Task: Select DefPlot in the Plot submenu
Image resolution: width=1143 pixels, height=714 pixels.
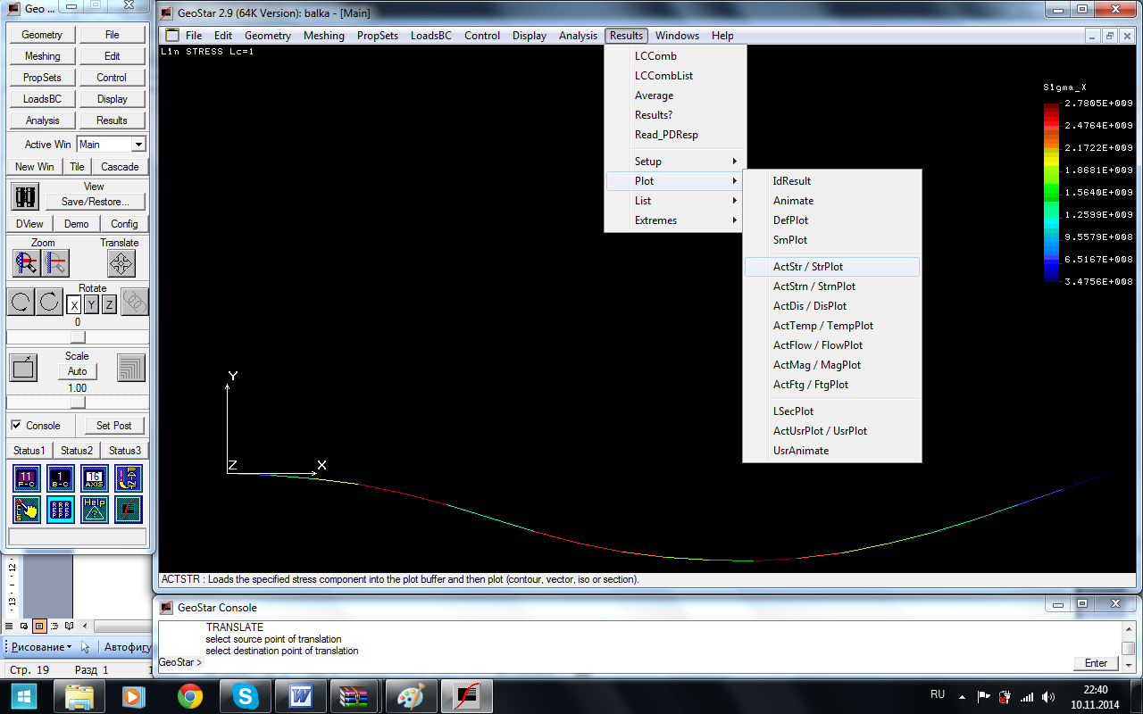Action: pyautogui.click(x=832, y=220)
